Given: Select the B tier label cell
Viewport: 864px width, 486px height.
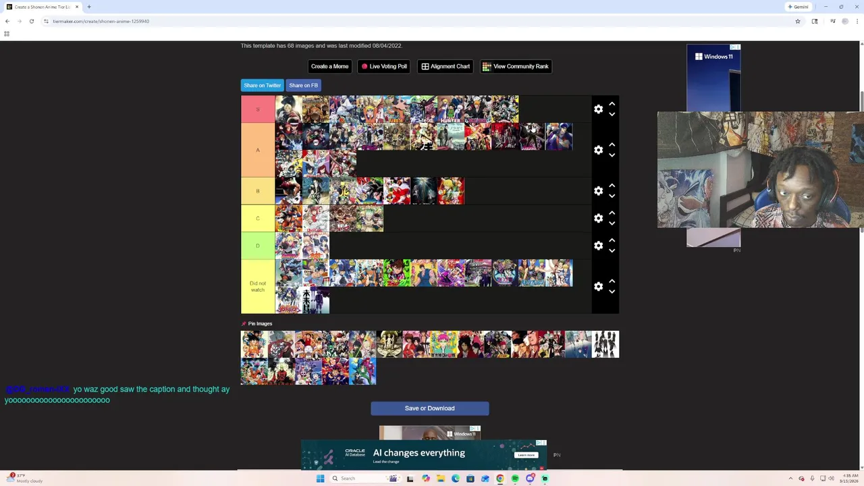Looking at the screenshot, I should (x=258, y=191).
